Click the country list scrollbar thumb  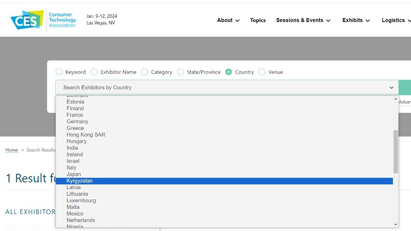coord(396,152)
